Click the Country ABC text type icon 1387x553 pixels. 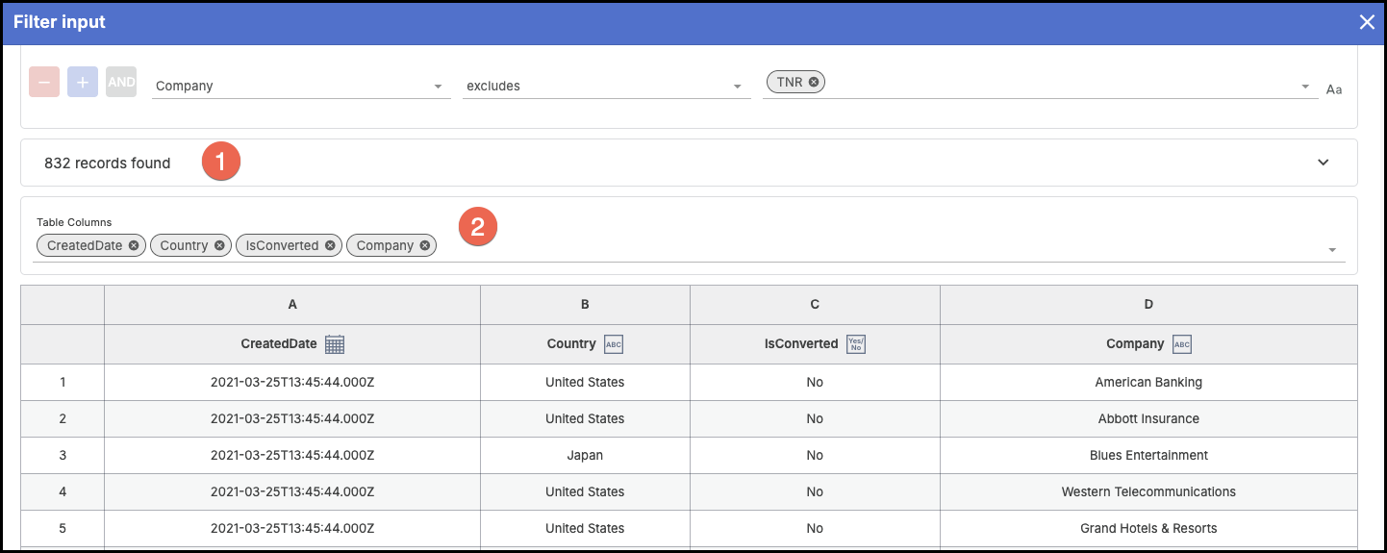point(614,344)
